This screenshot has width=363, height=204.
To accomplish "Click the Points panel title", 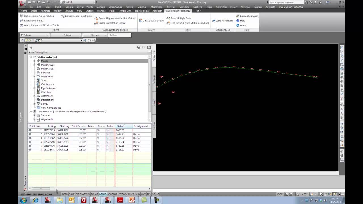I will (x=56, y=30).
